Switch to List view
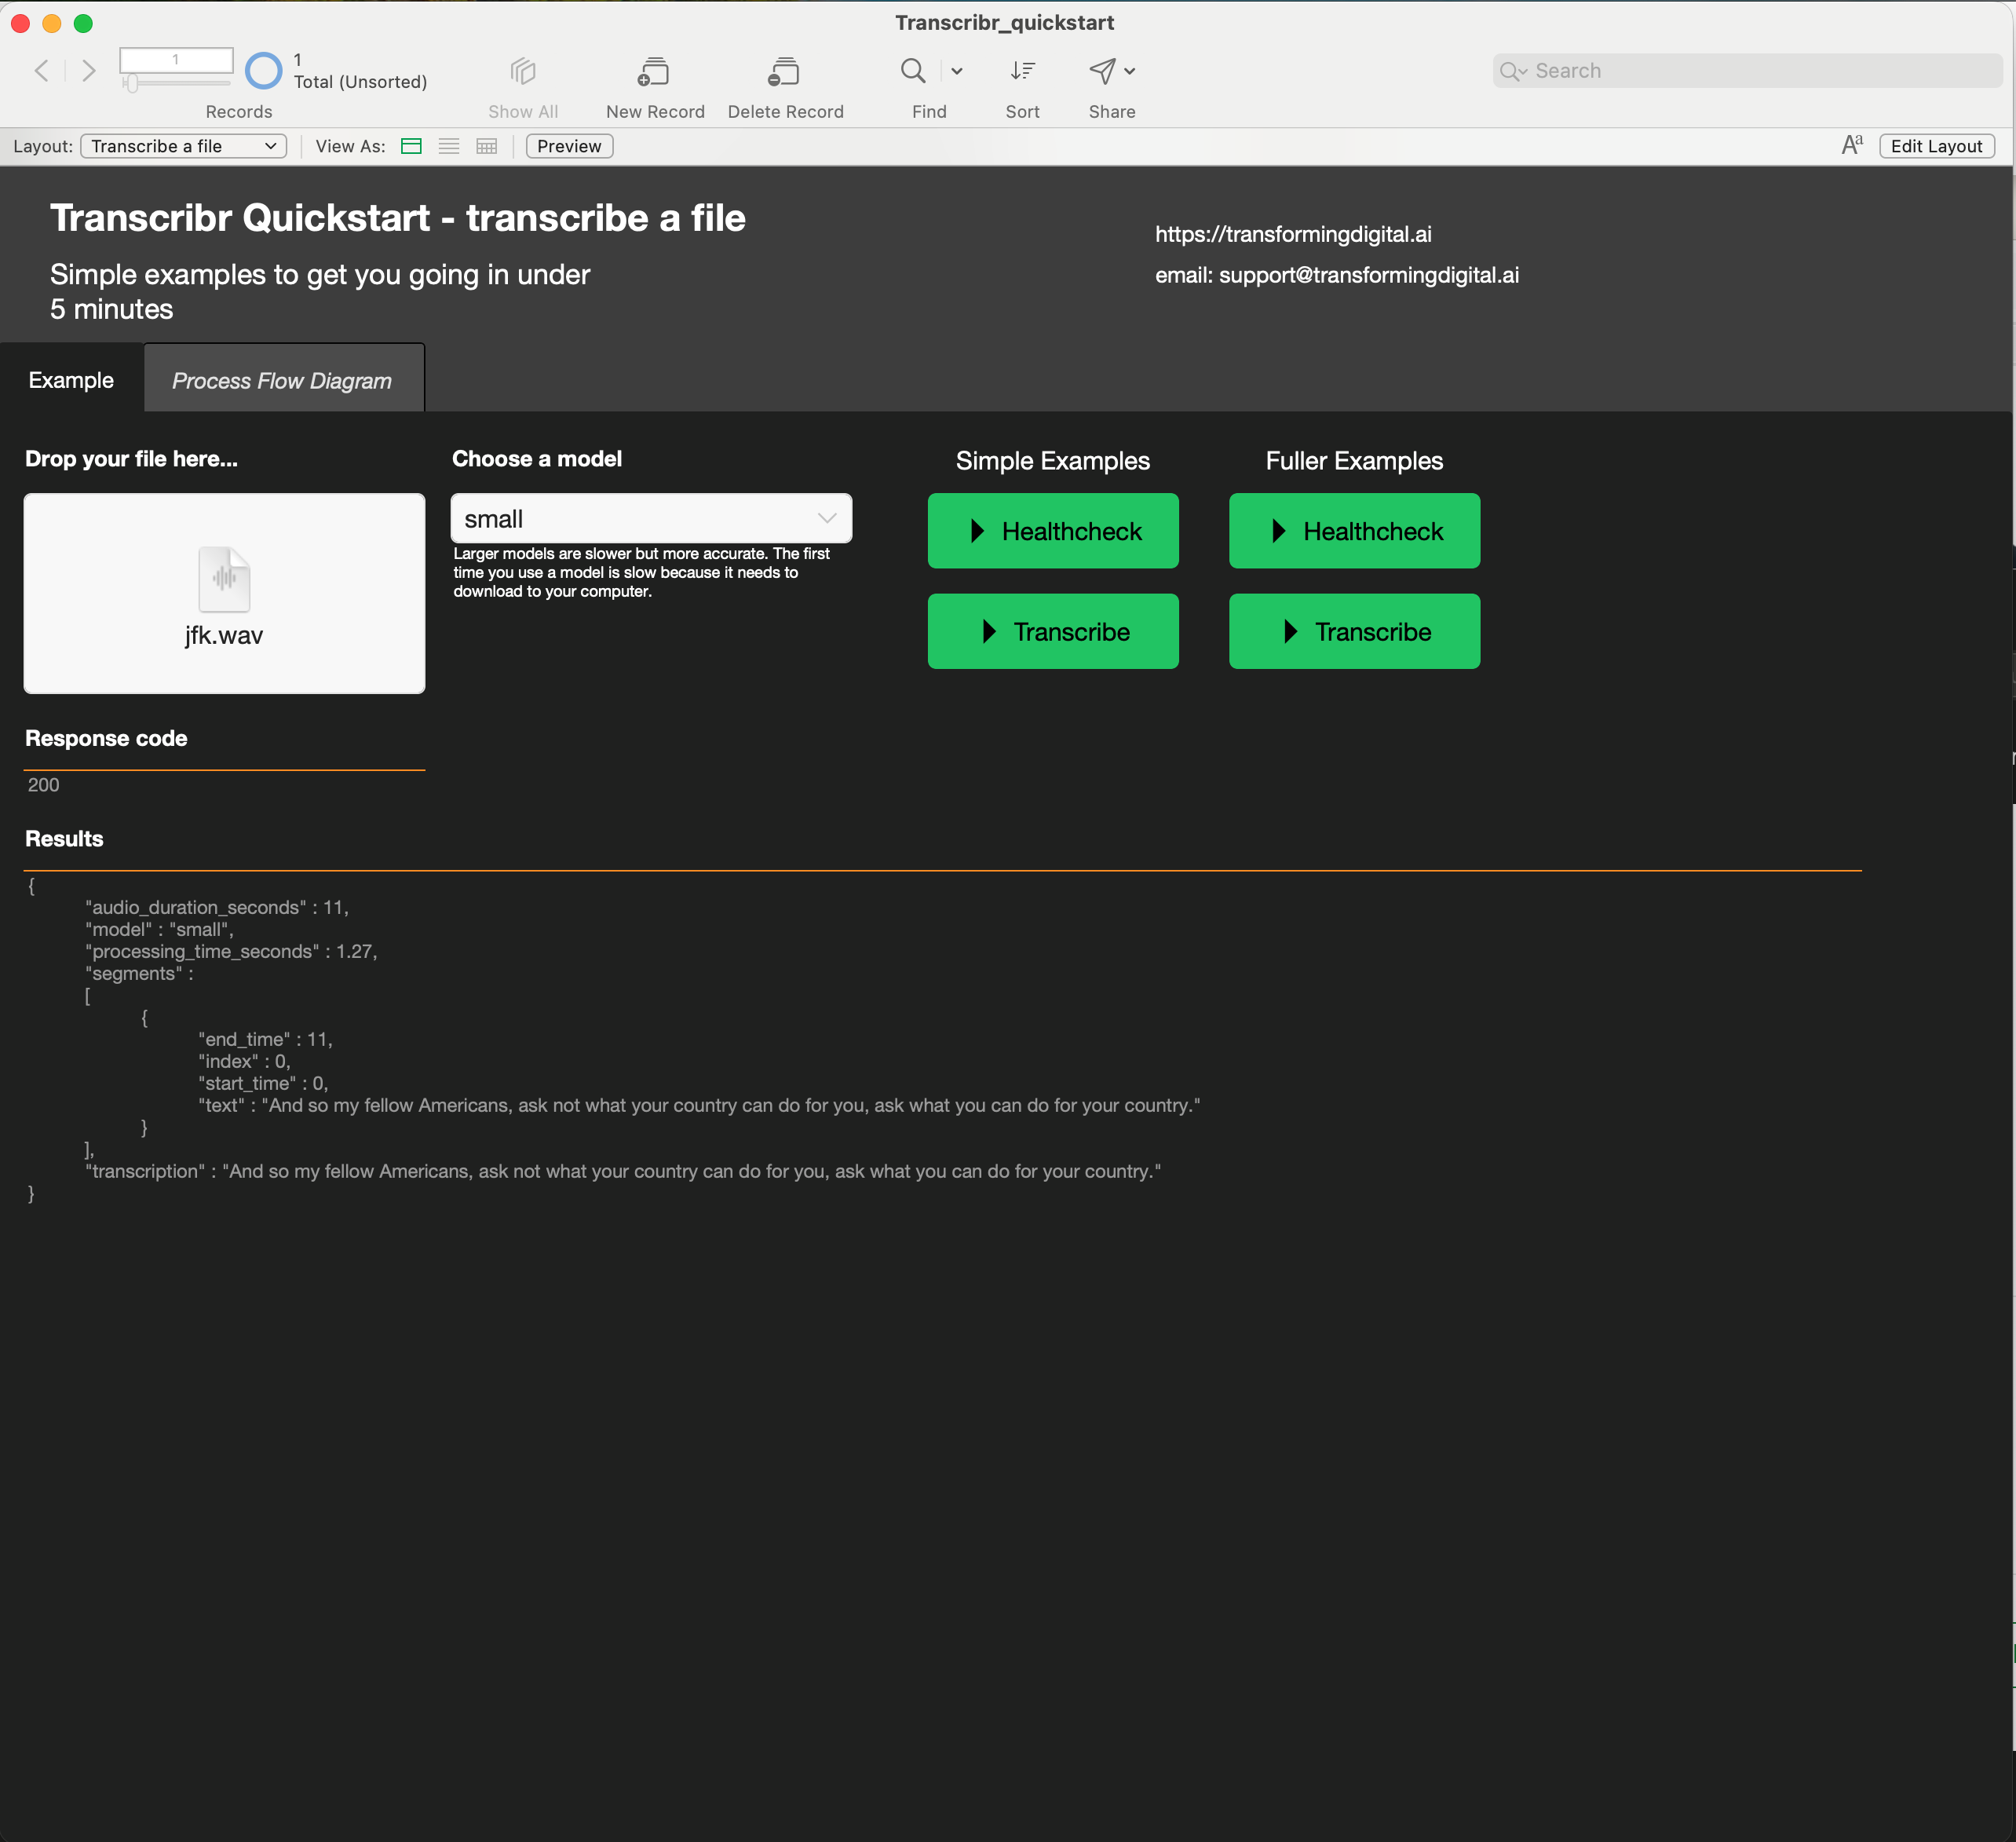The image size is (2016, 1842). coord(449,146)
